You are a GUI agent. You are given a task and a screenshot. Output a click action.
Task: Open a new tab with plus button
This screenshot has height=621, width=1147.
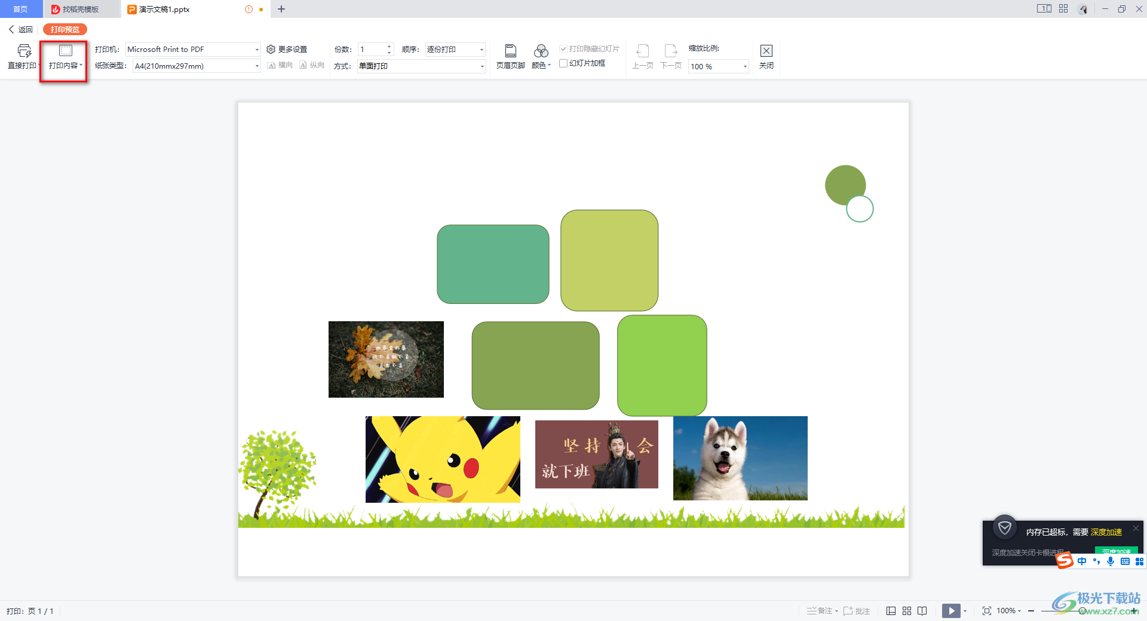pos(281,9)
